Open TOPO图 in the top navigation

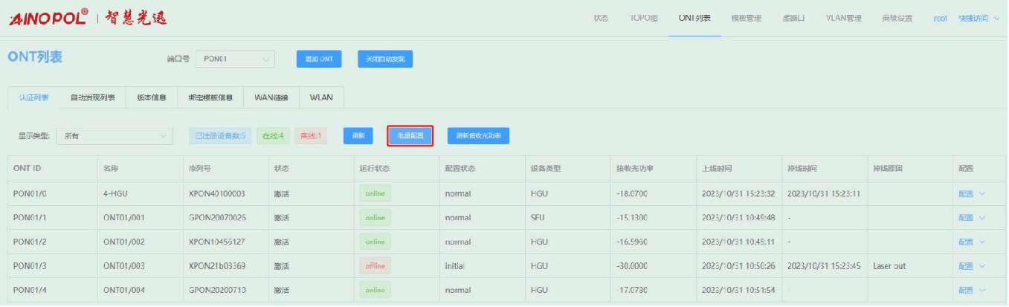(x=639, y=18)
